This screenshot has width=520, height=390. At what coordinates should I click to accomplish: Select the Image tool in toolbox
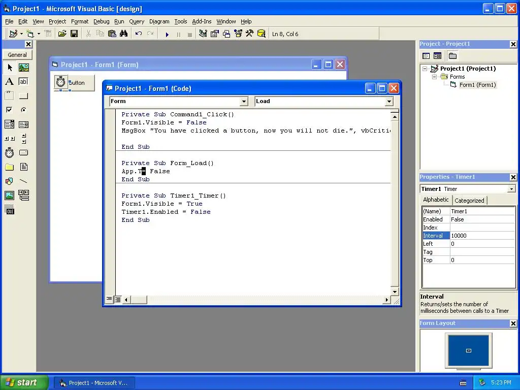(x=10, y=196)
